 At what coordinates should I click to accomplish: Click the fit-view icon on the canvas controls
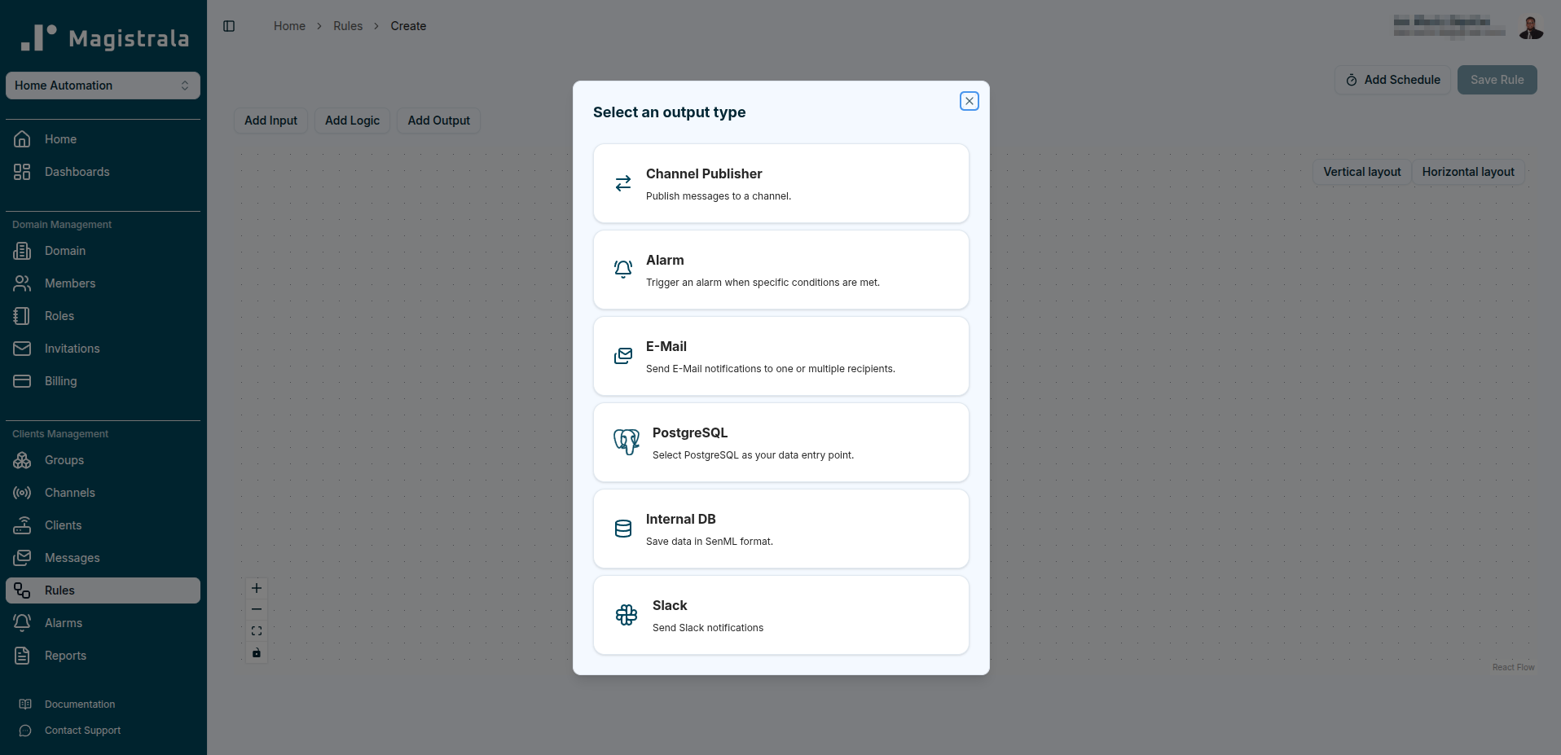[x=256, y=630]
